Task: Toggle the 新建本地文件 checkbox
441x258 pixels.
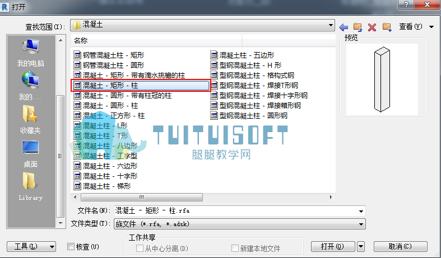Action: [235, 248]
